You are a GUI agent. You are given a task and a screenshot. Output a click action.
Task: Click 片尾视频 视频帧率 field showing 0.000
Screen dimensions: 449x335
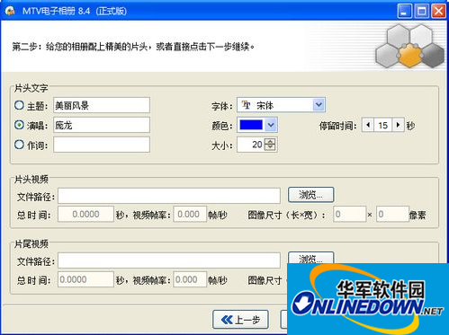[190, 279]
